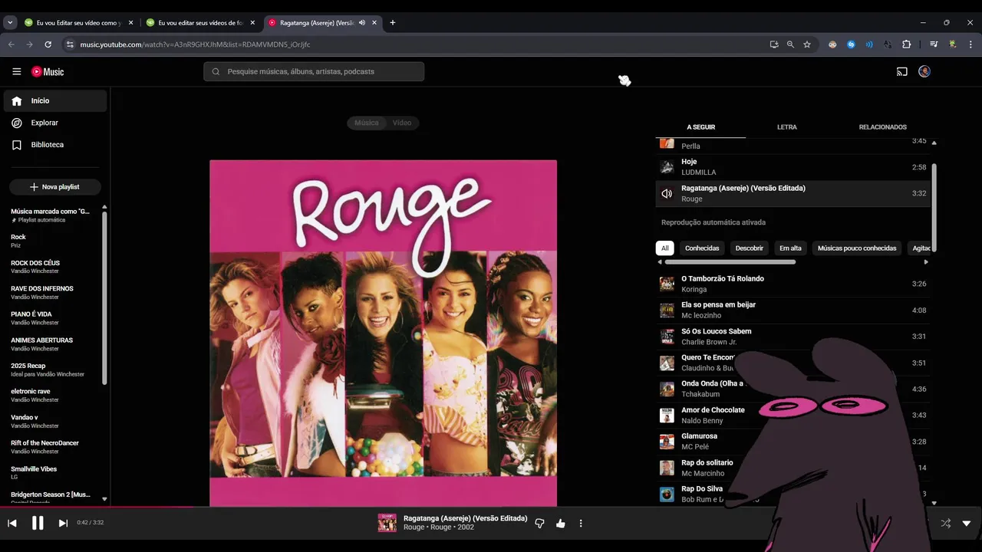Viewport: 982px width, 552px height.
Task: Click Amor de Chocolate thumbnail
Action: 667,416
